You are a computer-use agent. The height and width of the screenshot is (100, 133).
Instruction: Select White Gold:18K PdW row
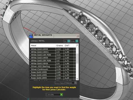53,61
